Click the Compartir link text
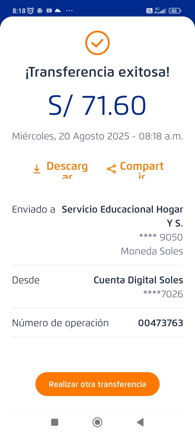 142,166
